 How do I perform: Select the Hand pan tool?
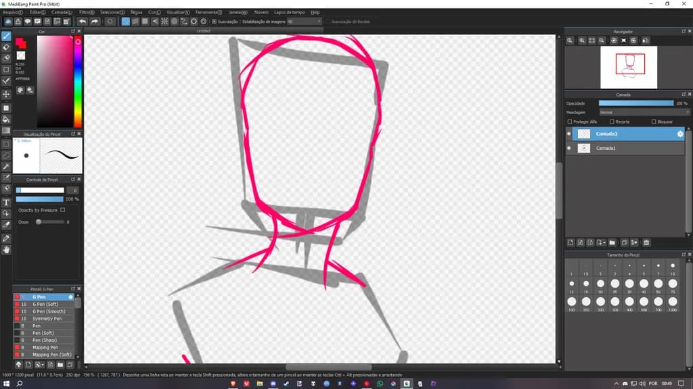(x=6, y=250)
